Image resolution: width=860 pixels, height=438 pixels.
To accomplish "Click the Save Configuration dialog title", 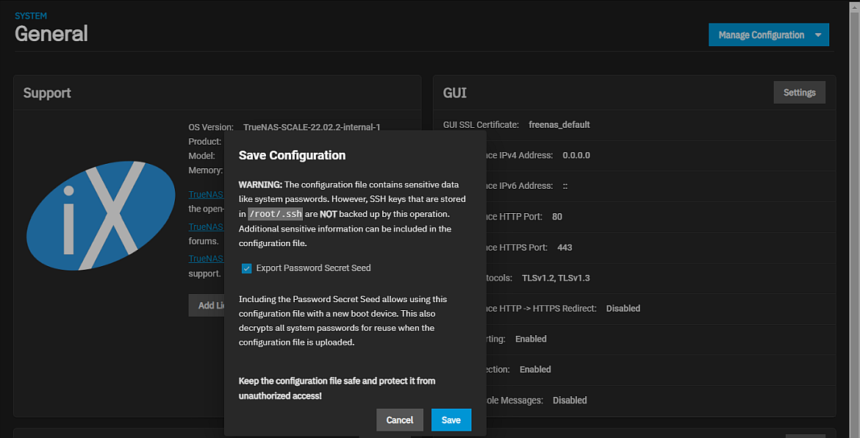I will point(292,155).
